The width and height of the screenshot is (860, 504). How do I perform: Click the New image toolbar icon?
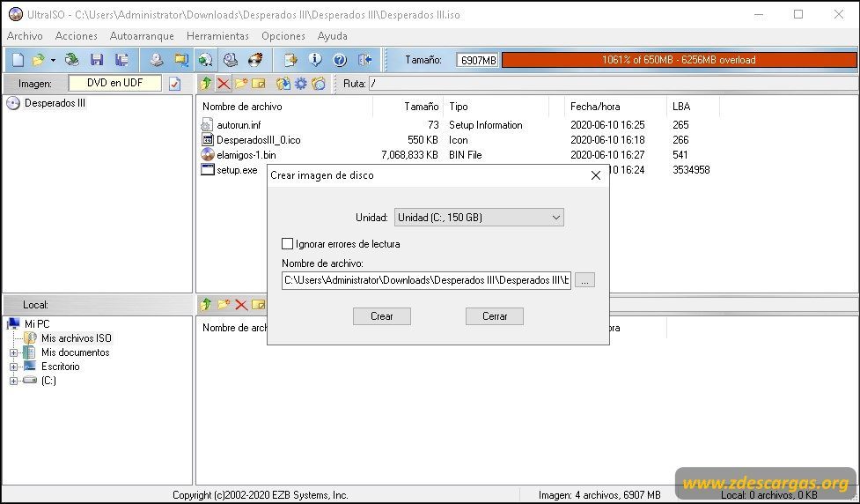(x=18, y=60)
